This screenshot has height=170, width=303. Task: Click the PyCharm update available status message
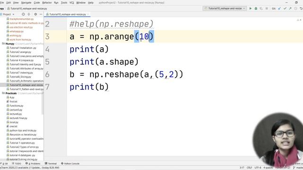29,168
